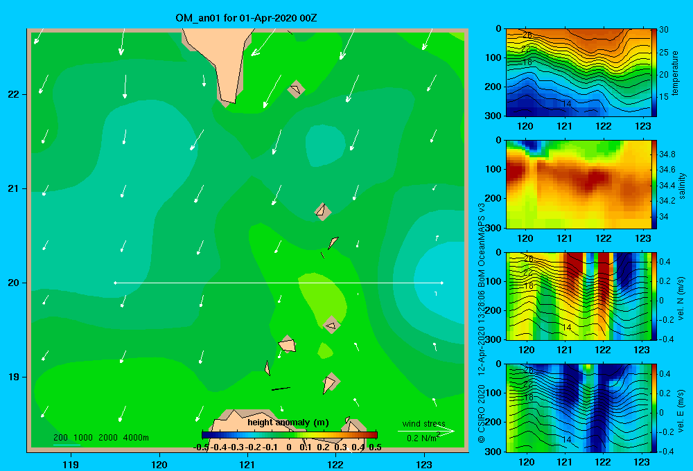This screenshot has width=693, height=471.
Task: Click the latitude label '21' on map axis
Action: pos(14,188)
